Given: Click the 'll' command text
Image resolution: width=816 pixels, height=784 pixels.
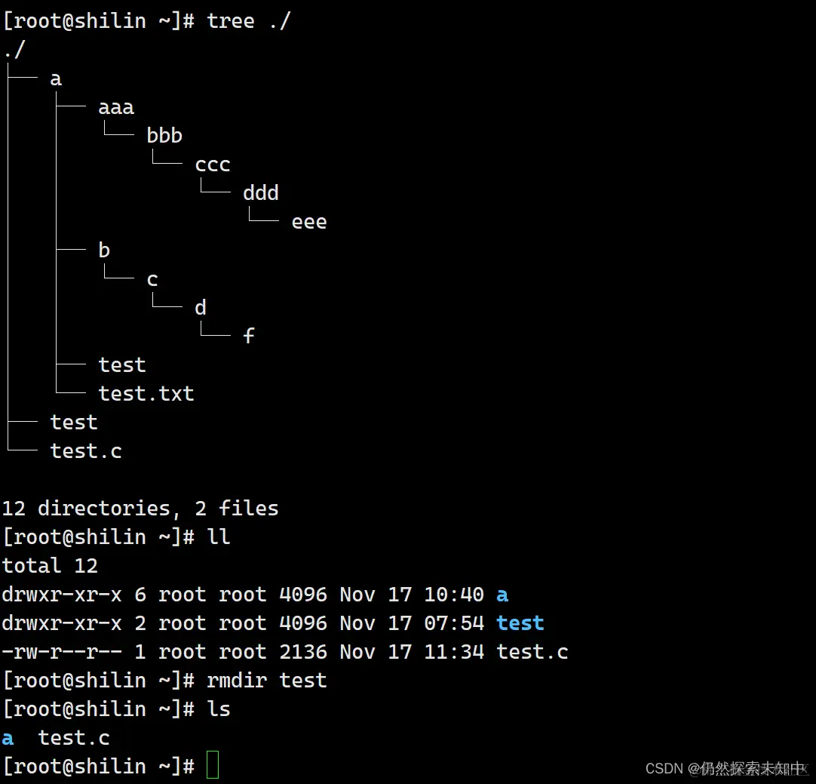Looking at the screenshot, I should [x=219, y=537].
